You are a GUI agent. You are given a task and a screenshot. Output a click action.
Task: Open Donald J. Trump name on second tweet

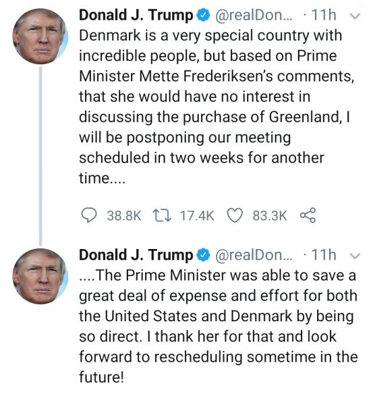136,255
